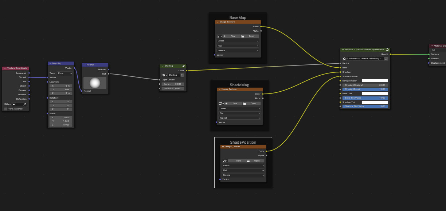This screenshot has width=446, height=211.
Task: Click fake user shield icon on Shading node
Action: pyautogui.click(x=182, y=75)
